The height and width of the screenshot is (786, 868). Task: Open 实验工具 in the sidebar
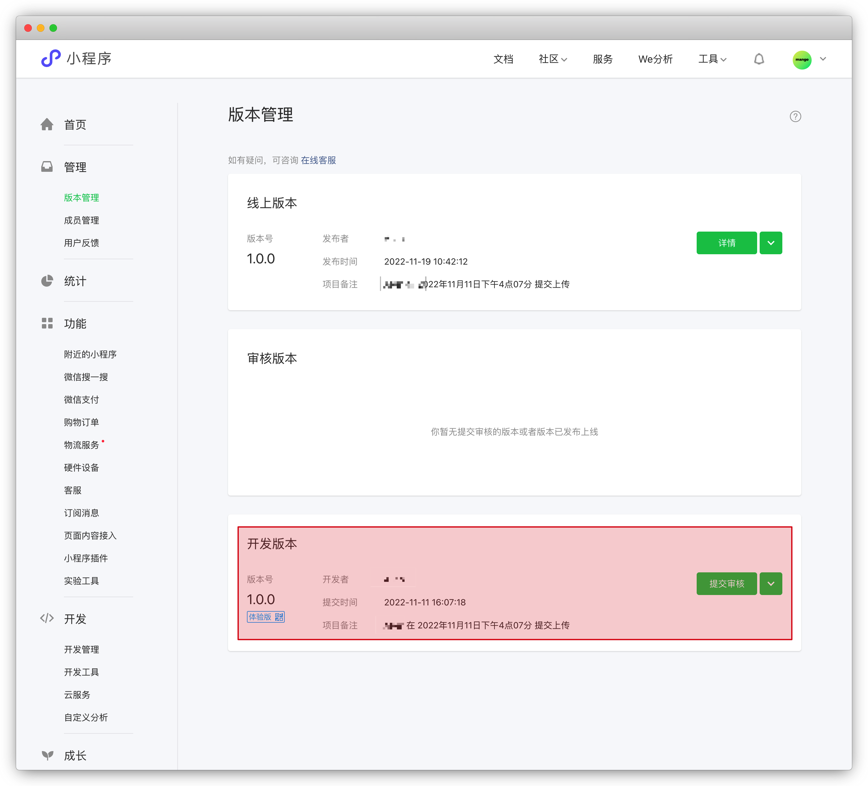(81, 581)
